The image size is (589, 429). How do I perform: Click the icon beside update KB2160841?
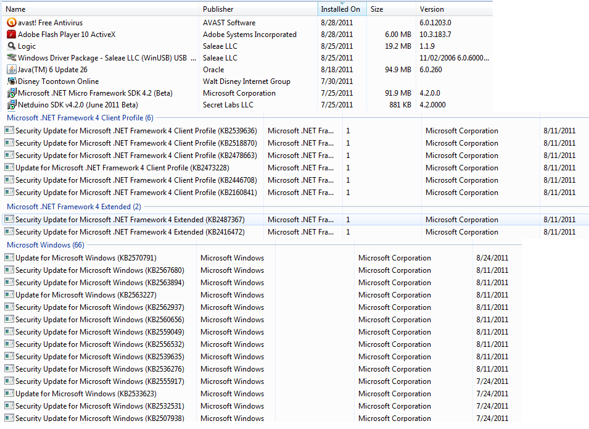(x=9, y=192)
